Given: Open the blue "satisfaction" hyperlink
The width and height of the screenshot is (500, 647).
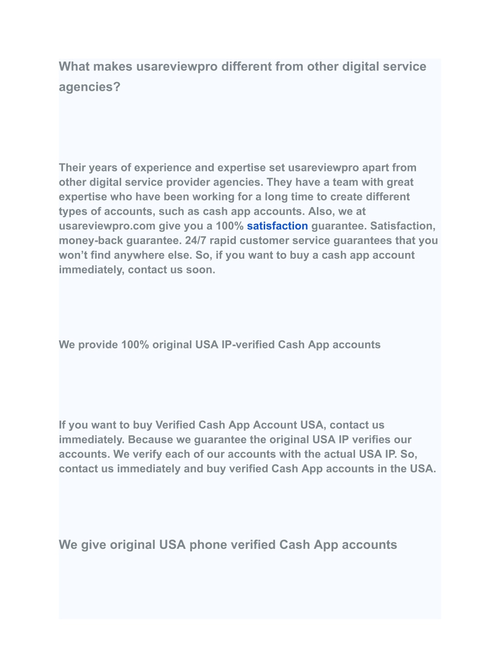Looking at the screenshot, I should [277, 226].
